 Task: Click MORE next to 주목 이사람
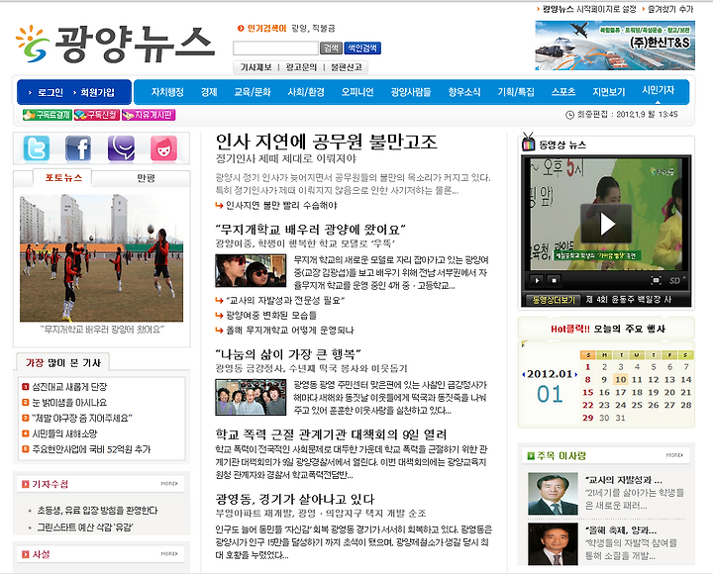click(x=674, y=455)
